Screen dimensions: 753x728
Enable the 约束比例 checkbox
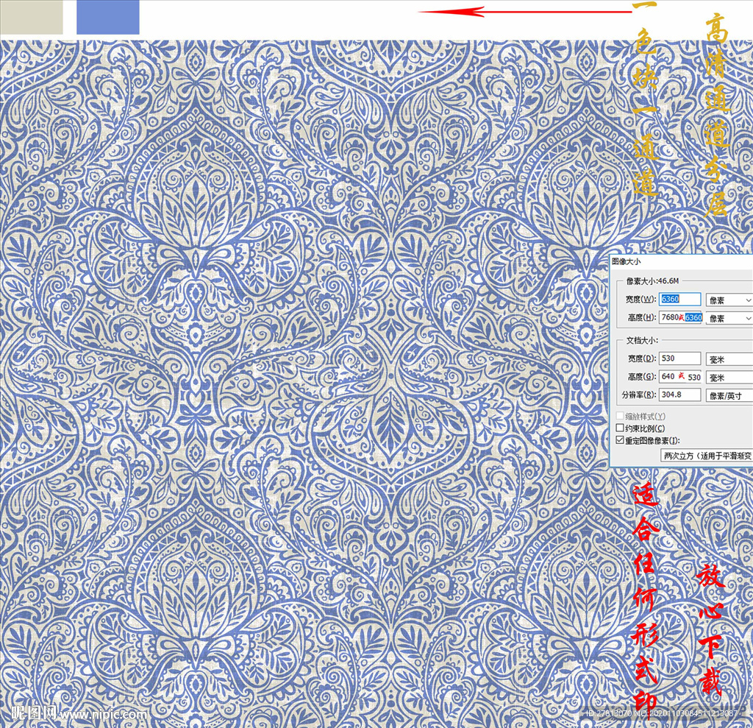tap(620, 428)
